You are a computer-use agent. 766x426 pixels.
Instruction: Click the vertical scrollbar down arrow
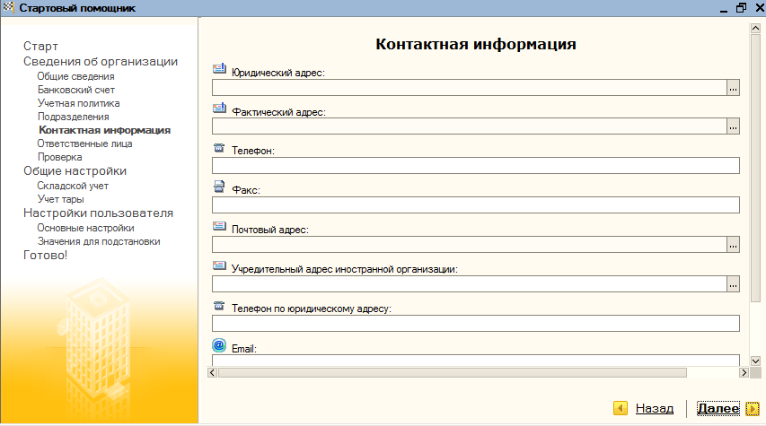click(x=755, y=361)
